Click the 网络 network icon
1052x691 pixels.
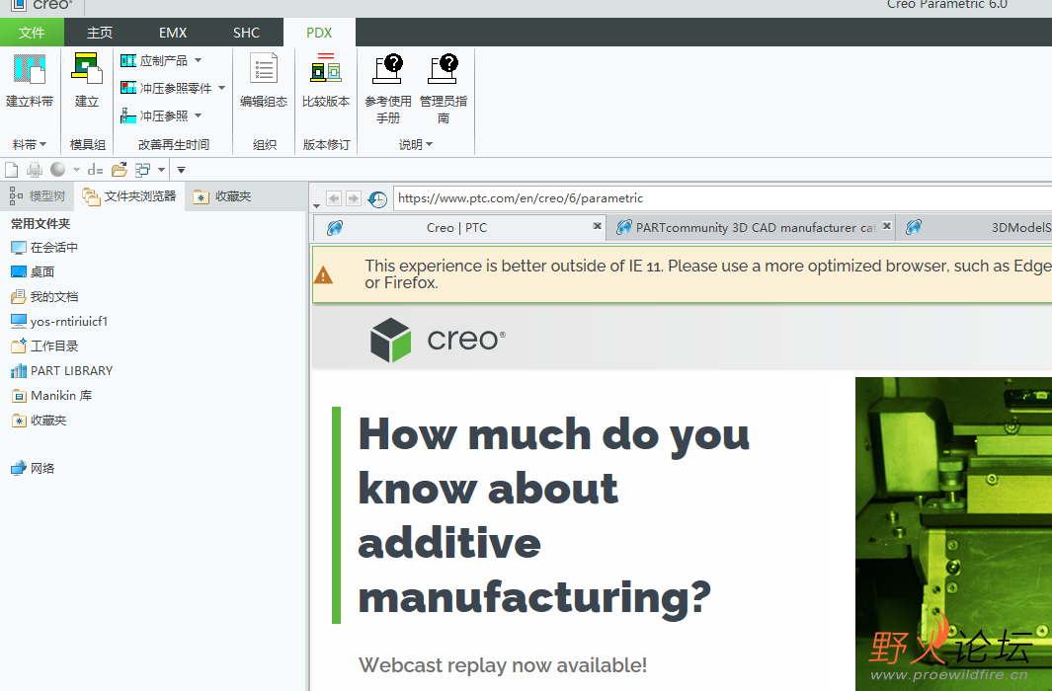[19, 469]
